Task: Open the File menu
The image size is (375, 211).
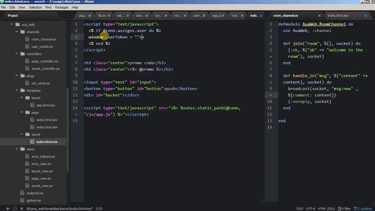Action: coord(4,8)
